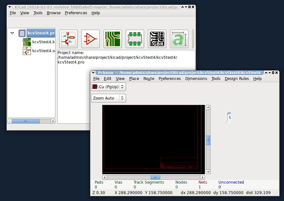Open the footprint editor icon
The image size is (284, 201).
(x=135, y=39)
